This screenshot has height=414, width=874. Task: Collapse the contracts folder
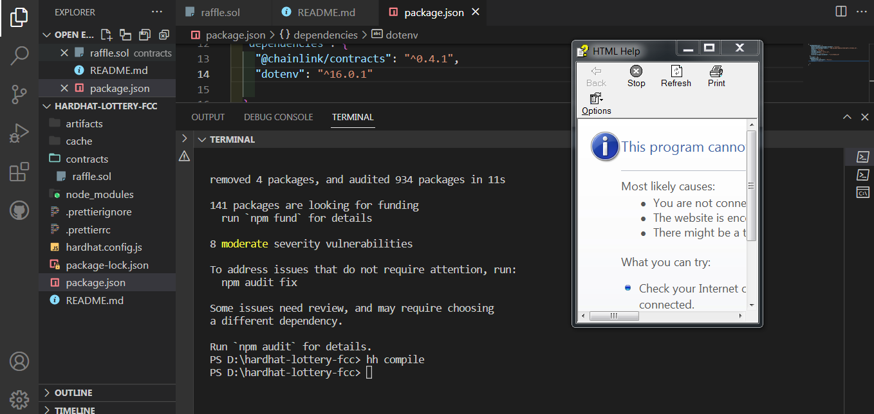pos(87,159)
